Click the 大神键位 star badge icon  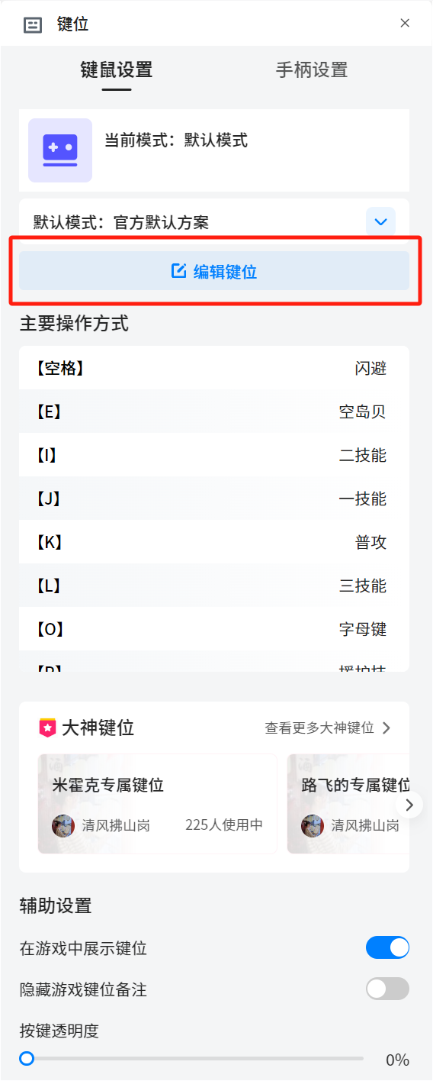(x=47, y=728)
